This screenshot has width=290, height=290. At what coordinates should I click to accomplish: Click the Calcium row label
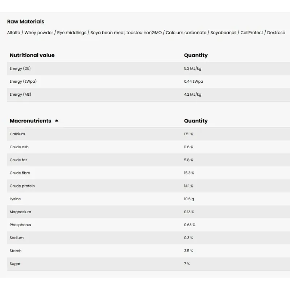[17, 134]
